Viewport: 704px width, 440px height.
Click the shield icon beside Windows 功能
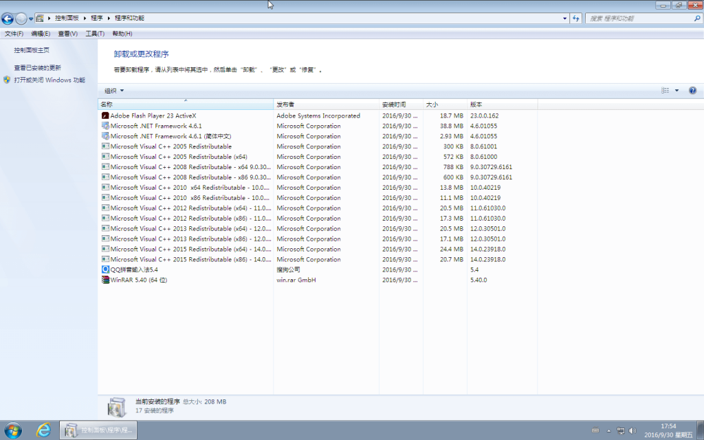[x=7, y=80]
